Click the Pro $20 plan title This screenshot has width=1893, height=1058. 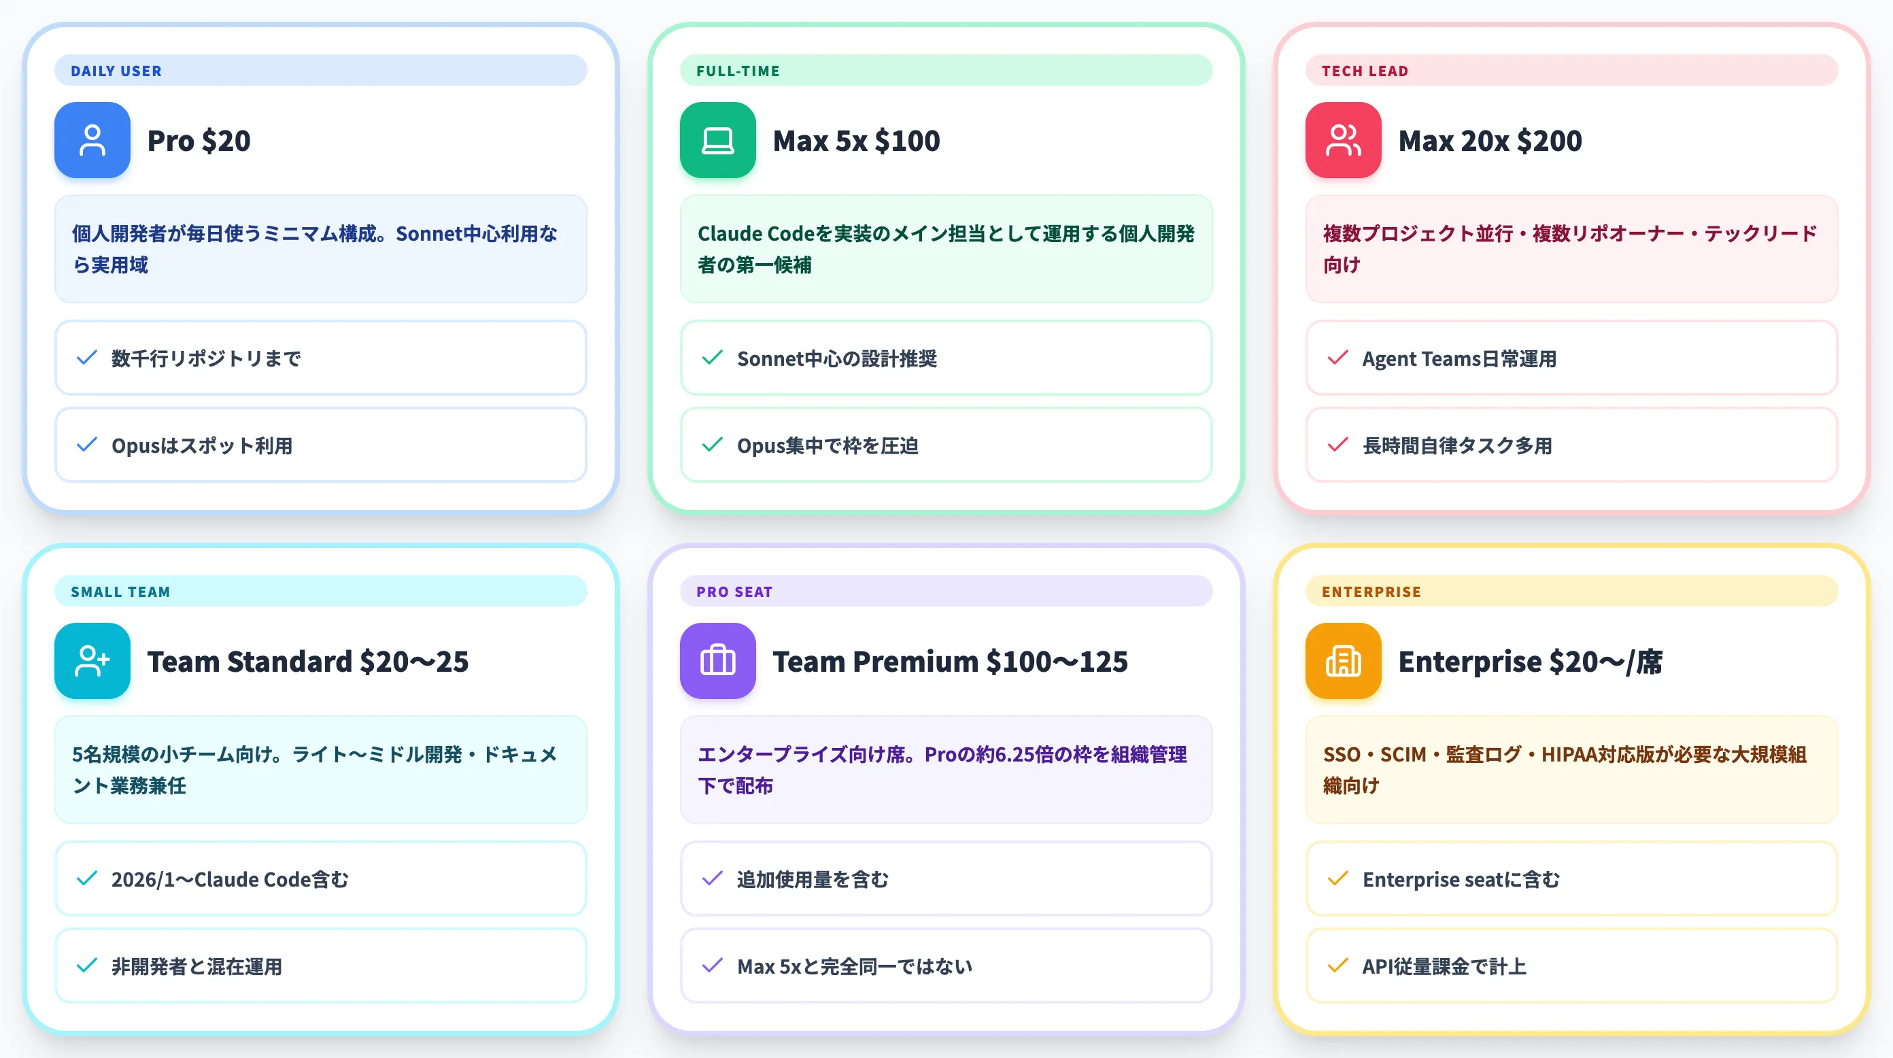point(199,140)
